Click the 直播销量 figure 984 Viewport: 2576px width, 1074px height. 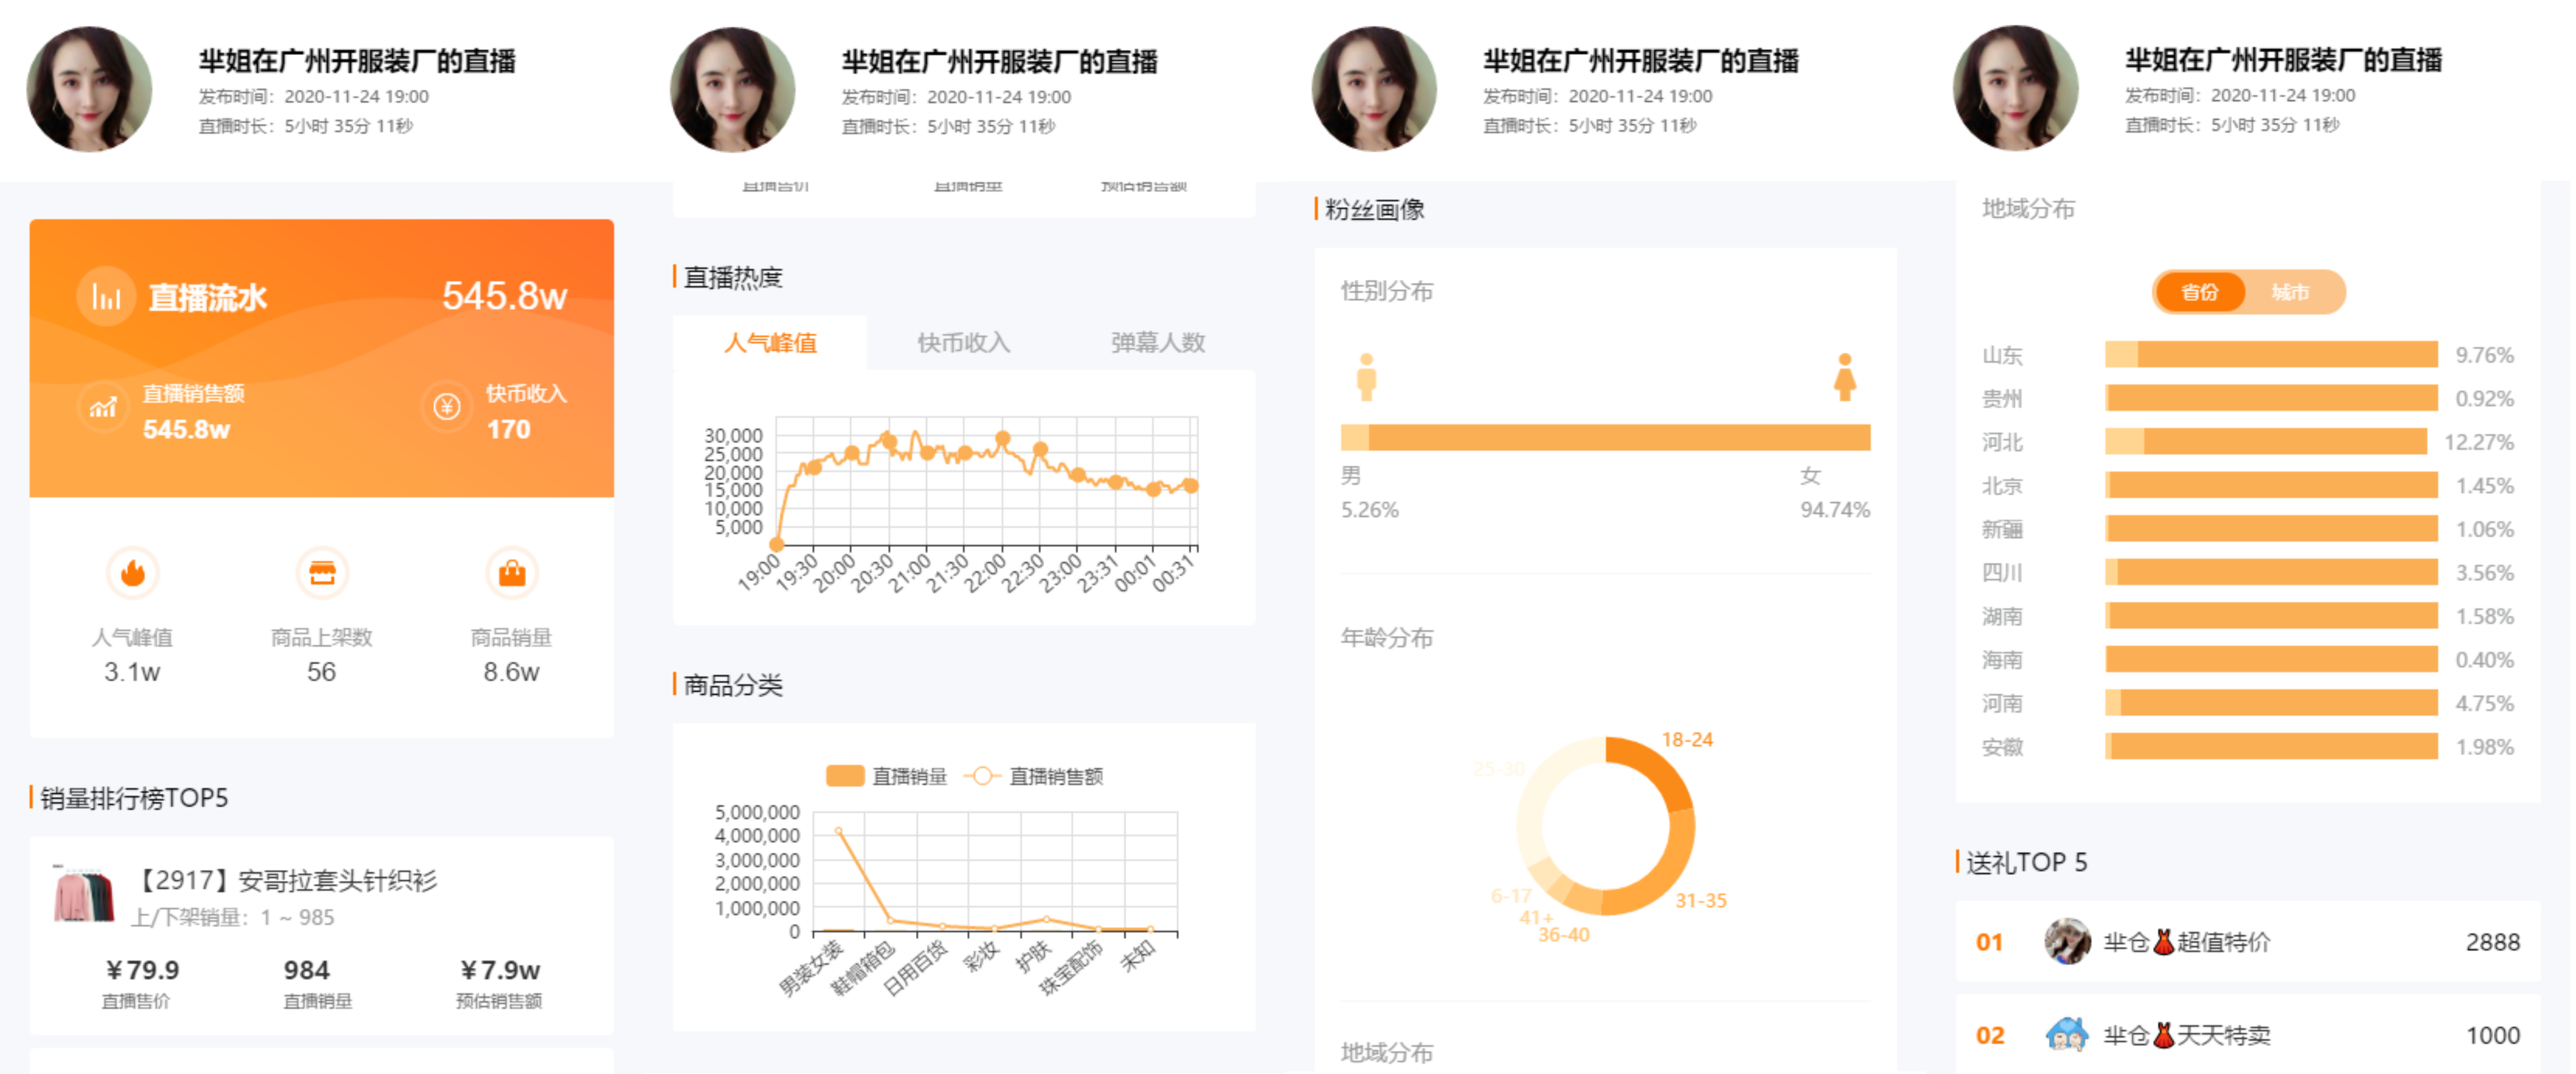coord(306,970)
